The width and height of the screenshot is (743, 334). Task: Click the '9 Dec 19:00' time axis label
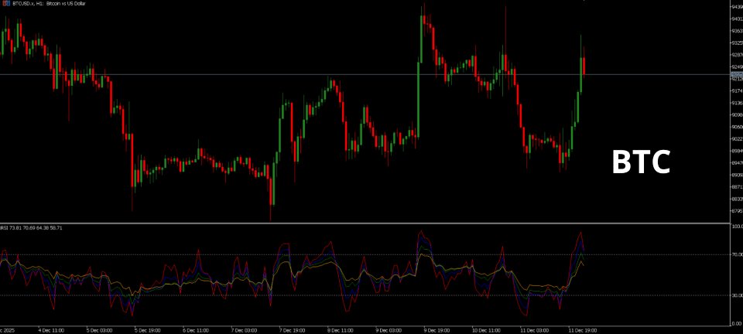437,329
